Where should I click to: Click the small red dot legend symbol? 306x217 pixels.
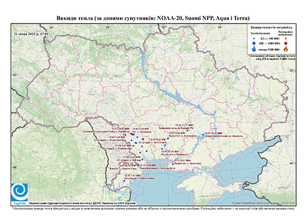285,38
